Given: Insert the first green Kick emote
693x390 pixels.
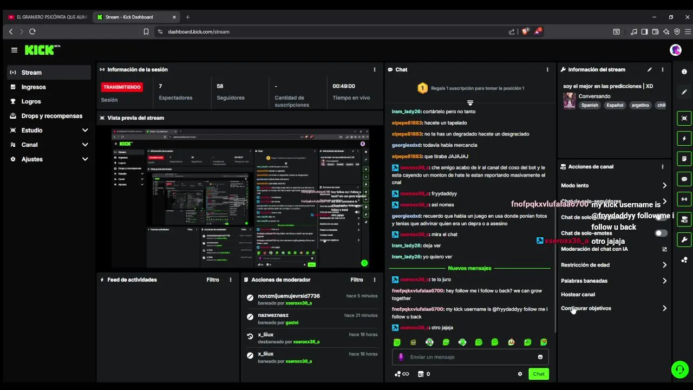Looking at the screenshot, I should pyautogui.click(x=397, y=342).
